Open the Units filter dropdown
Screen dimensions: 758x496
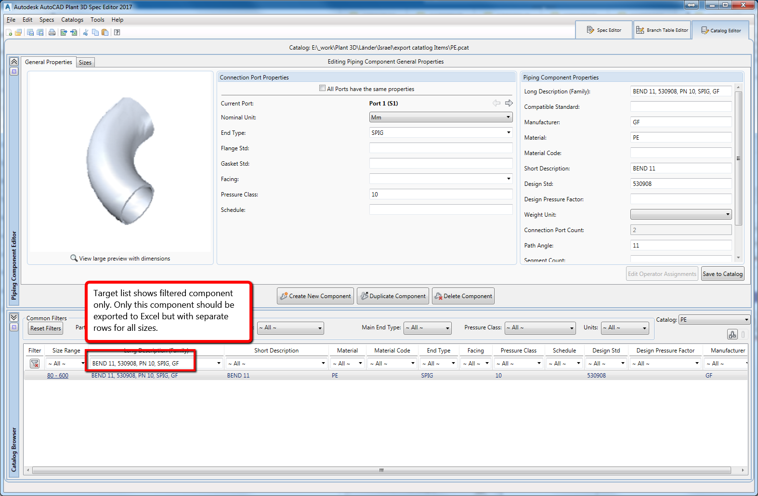pos(625,328)
